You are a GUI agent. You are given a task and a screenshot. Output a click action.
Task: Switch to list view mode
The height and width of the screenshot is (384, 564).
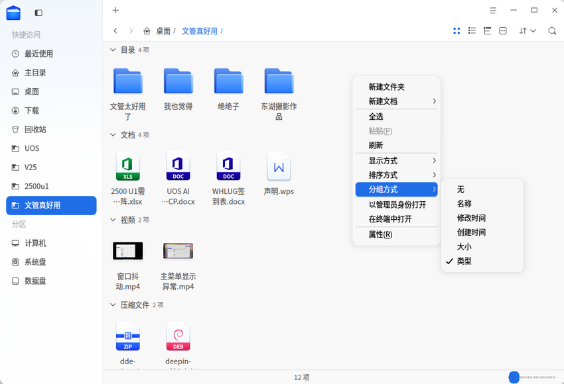point(472,30)
